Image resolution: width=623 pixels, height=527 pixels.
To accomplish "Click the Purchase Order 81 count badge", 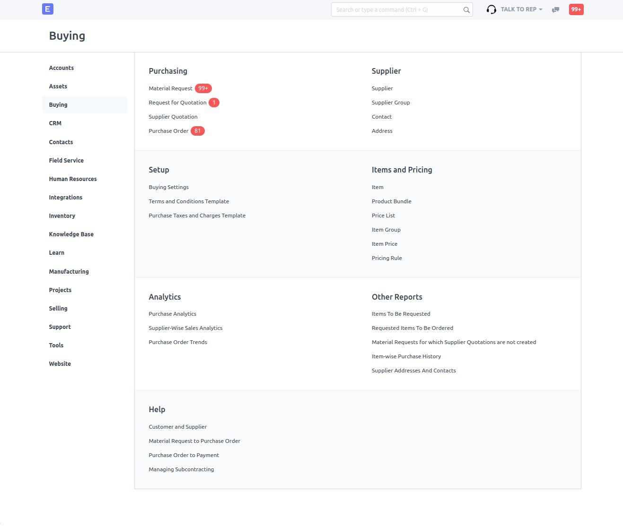I will pyautogui.click(x=197, y=131).
